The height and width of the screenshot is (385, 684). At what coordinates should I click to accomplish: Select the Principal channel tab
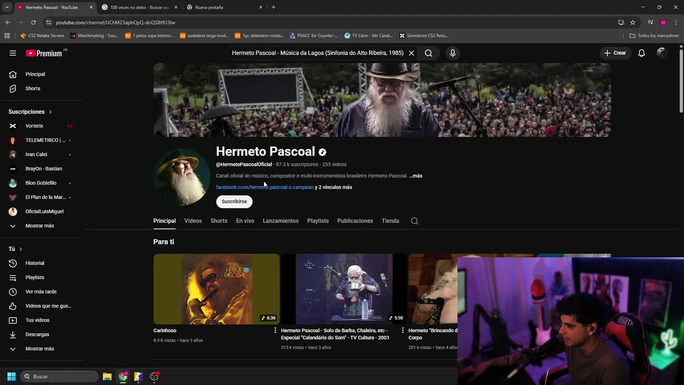[x=165, y=221]
